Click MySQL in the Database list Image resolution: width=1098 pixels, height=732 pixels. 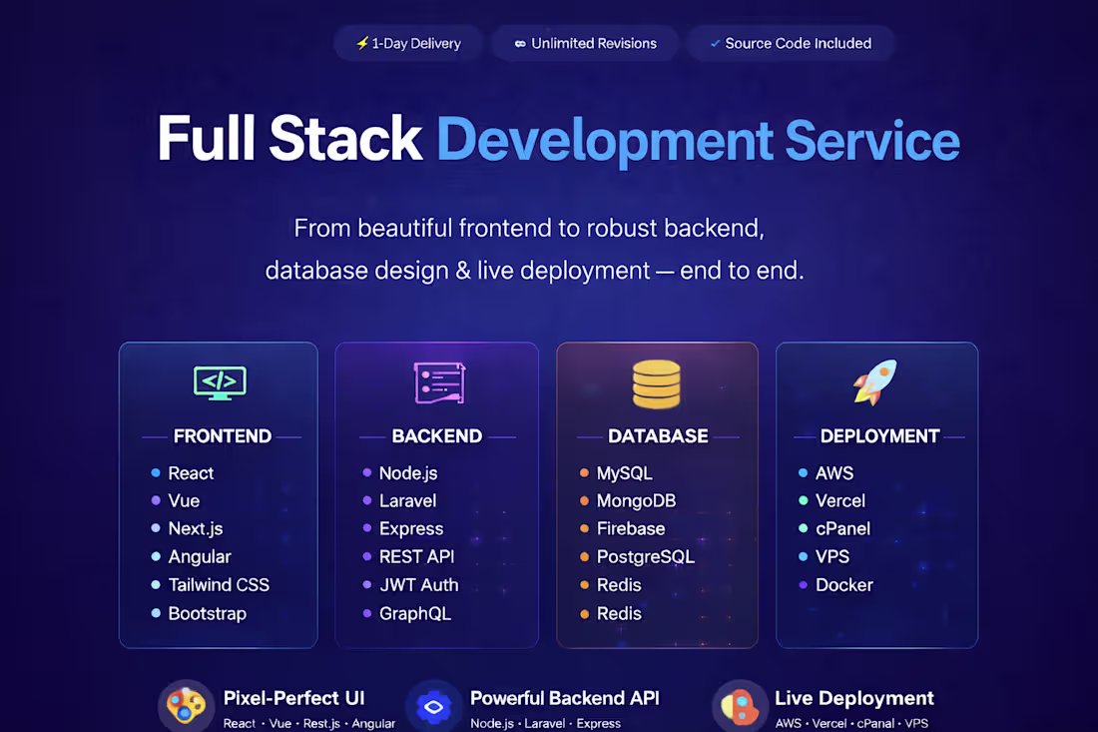[624, 473]
